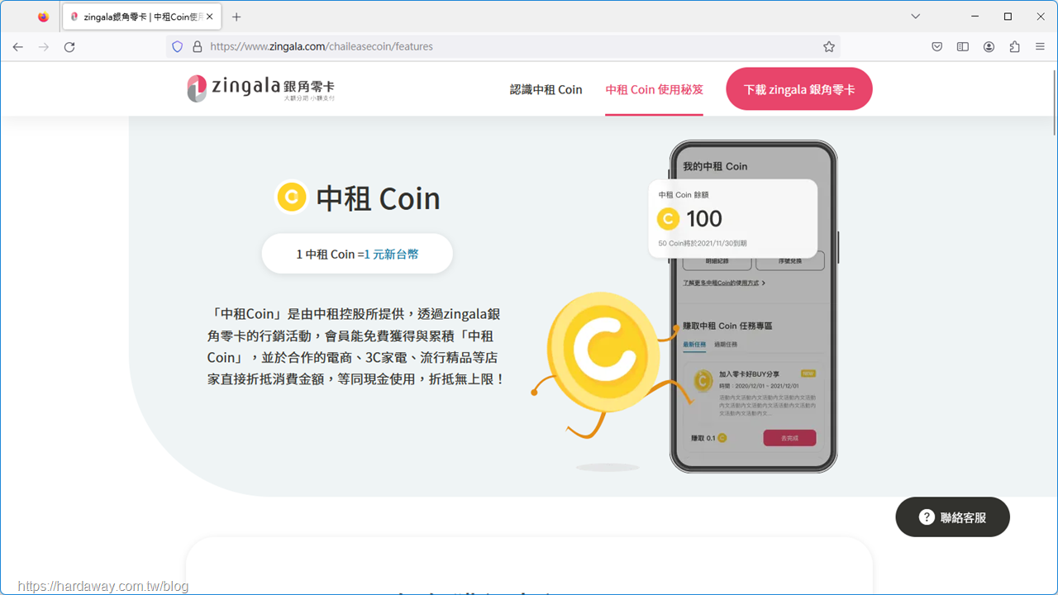Select the 認識中租 Coin menu item
Viewport: 1058px width, 595px height.
click(546, 89)
